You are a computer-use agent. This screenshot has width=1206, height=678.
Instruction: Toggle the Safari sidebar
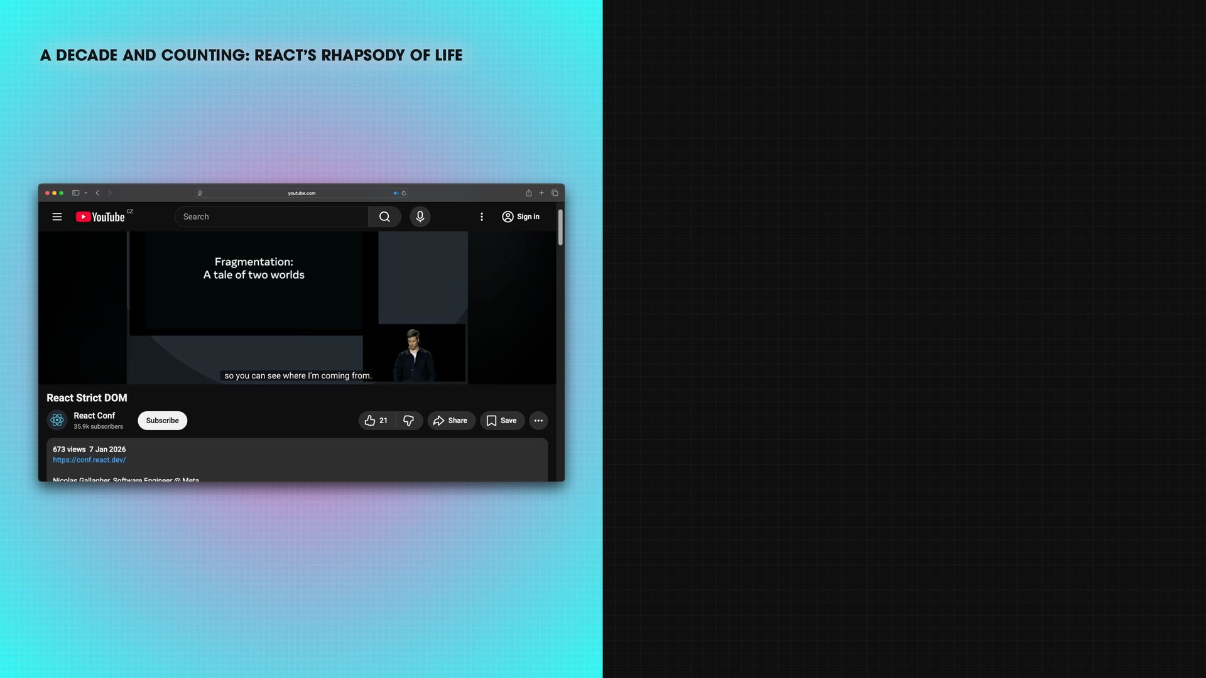click(75, 193)
